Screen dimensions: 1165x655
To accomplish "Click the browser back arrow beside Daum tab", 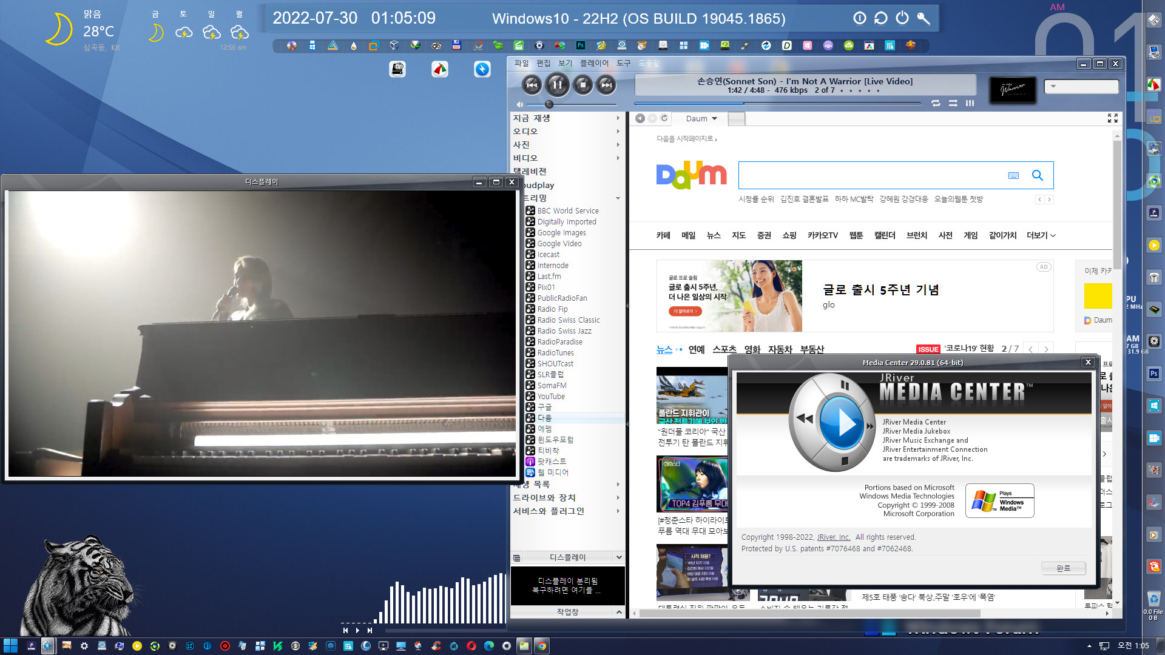I will tap(640, 118).
